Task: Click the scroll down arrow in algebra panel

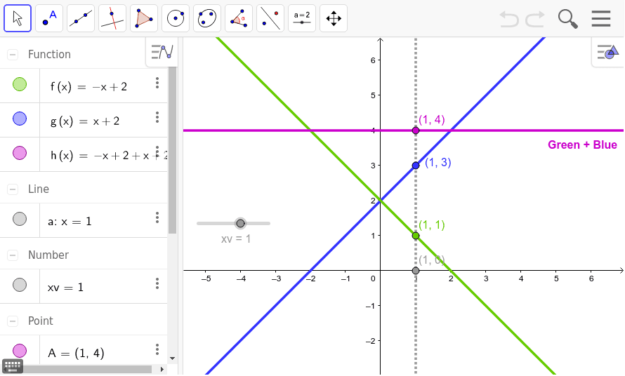Action: coord(172,358)
